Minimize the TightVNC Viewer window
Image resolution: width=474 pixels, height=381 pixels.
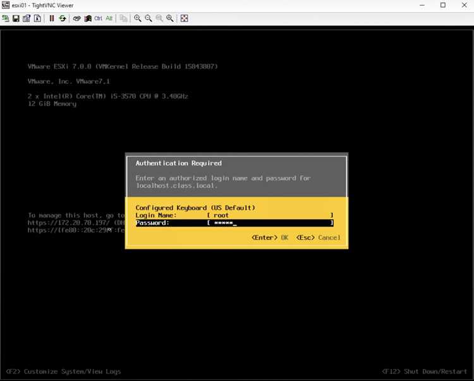pyautogui.click(x=422, y=5)
